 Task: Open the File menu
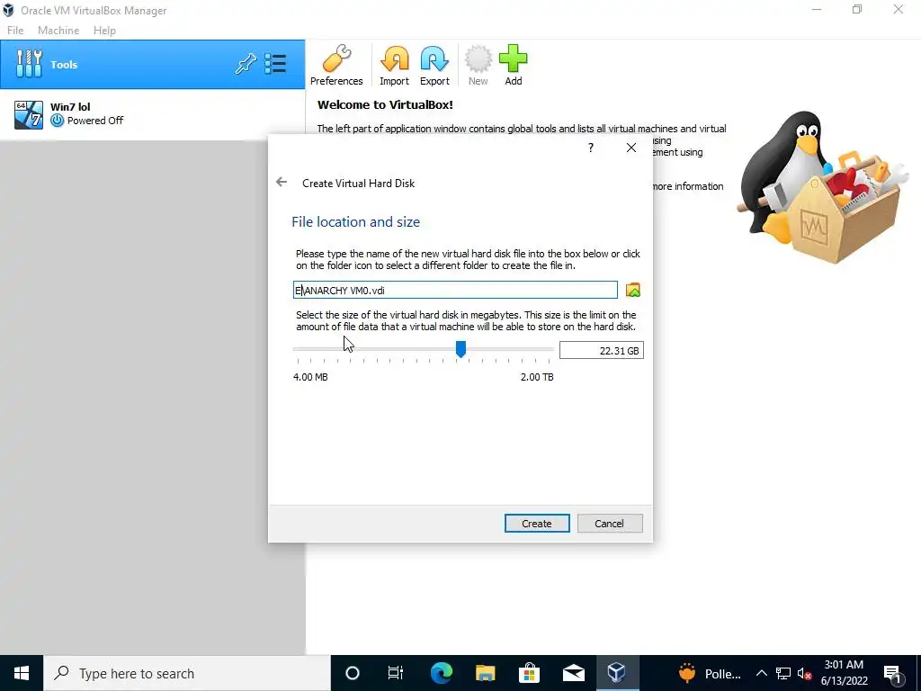coord(15,31)
